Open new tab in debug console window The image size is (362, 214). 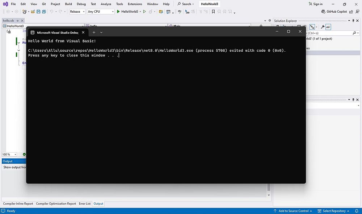(x=94, y=33)
